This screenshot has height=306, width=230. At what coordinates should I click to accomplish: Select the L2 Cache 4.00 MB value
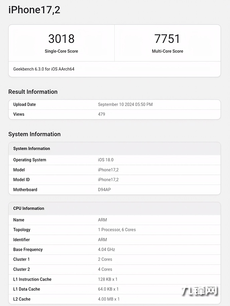tap(109, 299)
